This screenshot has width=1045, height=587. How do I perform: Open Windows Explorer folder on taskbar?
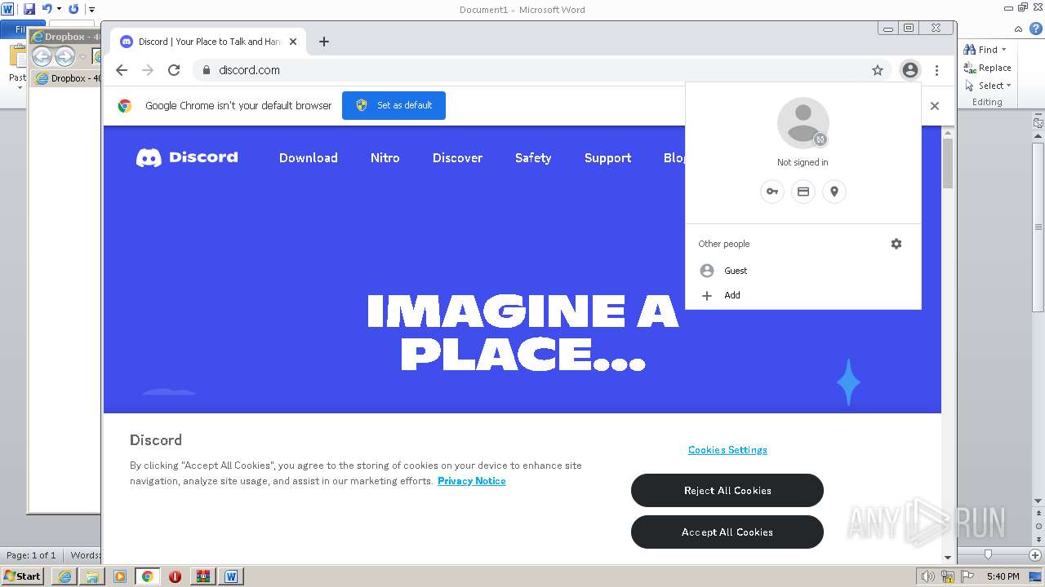92,576
